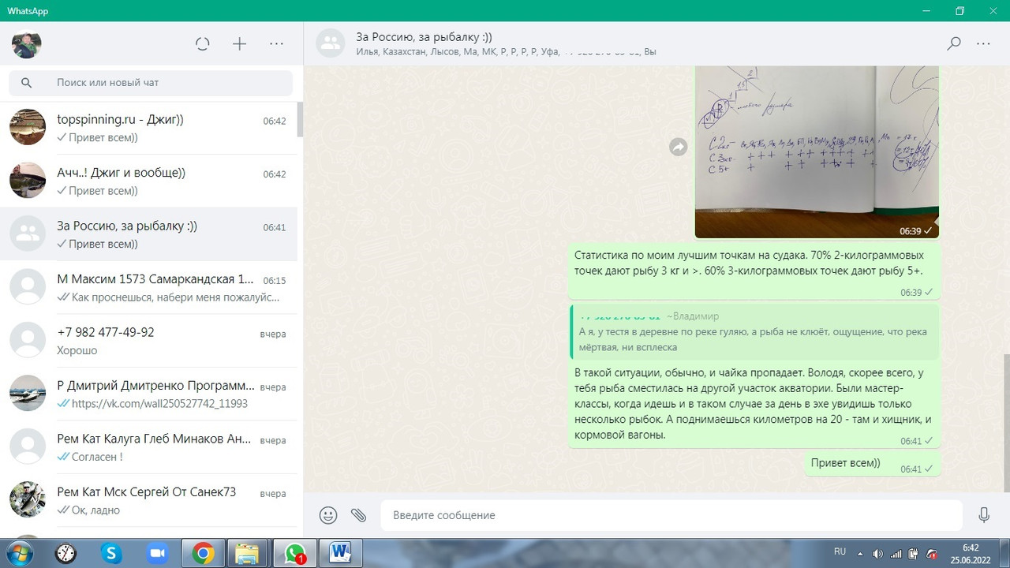Open Windows Start menu

tap(19, 554)
